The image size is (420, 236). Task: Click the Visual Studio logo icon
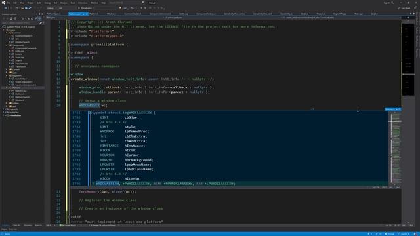click(x=3, y=3)
